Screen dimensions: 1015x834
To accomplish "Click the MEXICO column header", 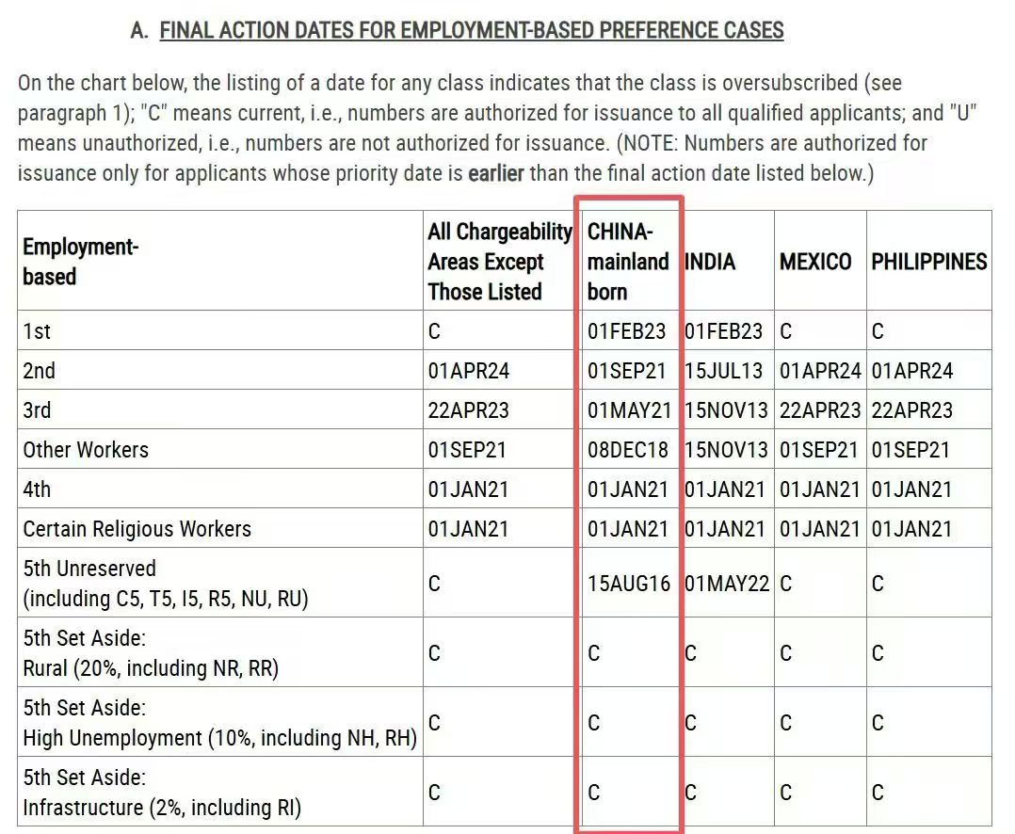I will click(815, 262).
